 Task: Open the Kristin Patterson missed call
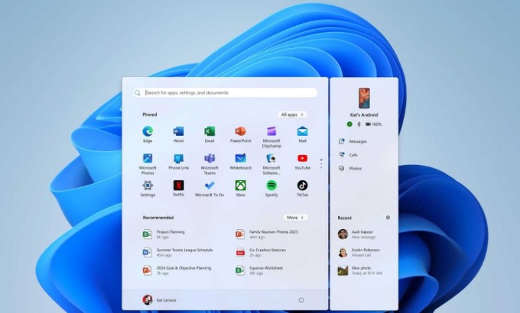[359, 252]
